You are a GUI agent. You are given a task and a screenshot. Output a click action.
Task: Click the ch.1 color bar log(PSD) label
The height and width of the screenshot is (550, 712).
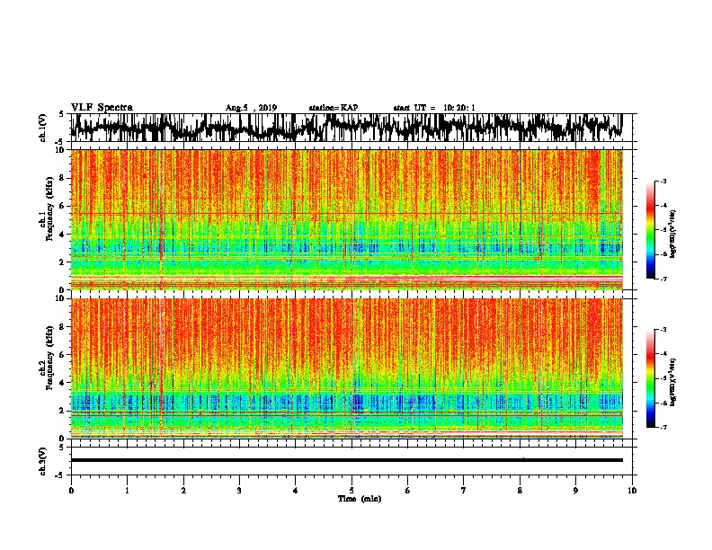point(673,235)
